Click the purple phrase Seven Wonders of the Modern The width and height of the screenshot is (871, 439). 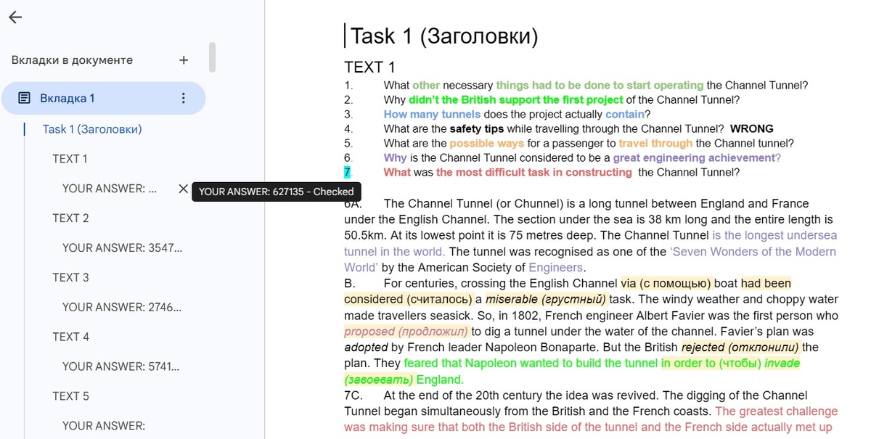click(x=753, y=252)
